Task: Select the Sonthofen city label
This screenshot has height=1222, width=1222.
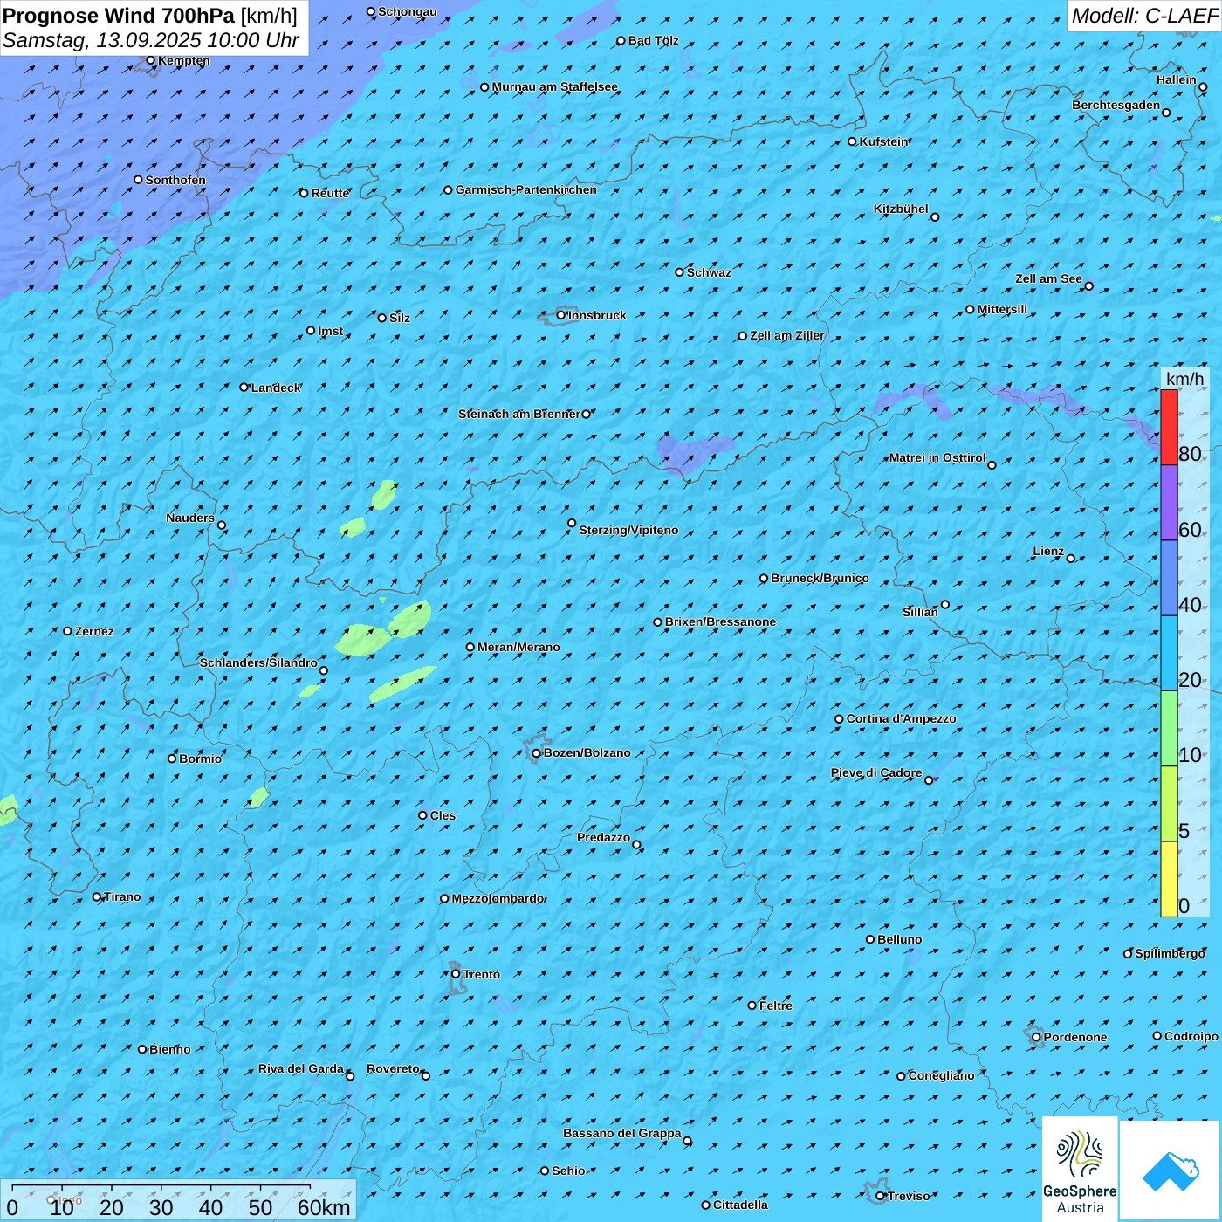Action: pyautogui.click(x=175, y=180)
